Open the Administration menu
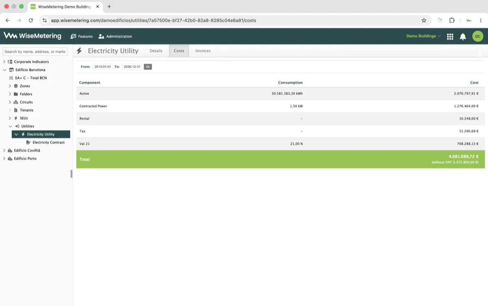This screenshot has height=306, width=488. [115, 36]
